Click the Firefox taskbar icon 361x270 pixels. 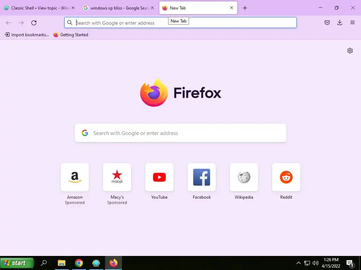(113, 263)
